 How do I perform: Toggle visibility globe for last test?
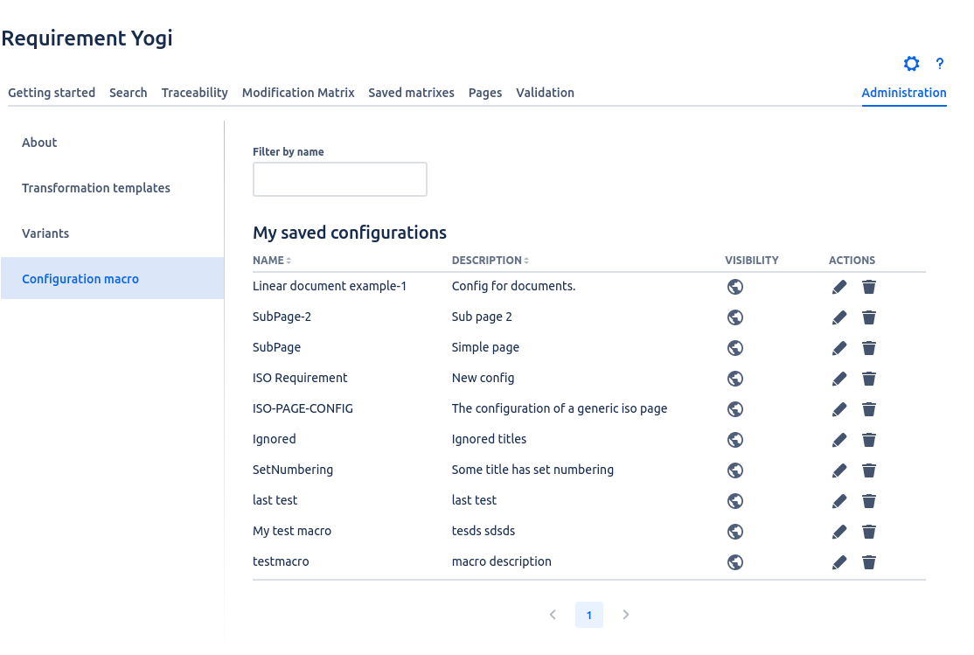pyautogui.click(x=735, y=501)
